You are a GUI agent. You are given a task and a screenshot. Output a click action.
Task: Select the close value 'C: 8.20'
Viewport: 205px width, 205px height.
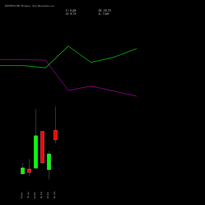click(71, 11)
